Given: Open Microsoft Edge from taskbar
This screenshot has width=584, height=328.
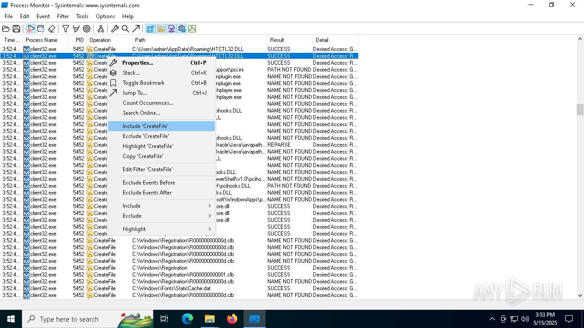Looking at the screenshot, I should (x=188, y=319).
